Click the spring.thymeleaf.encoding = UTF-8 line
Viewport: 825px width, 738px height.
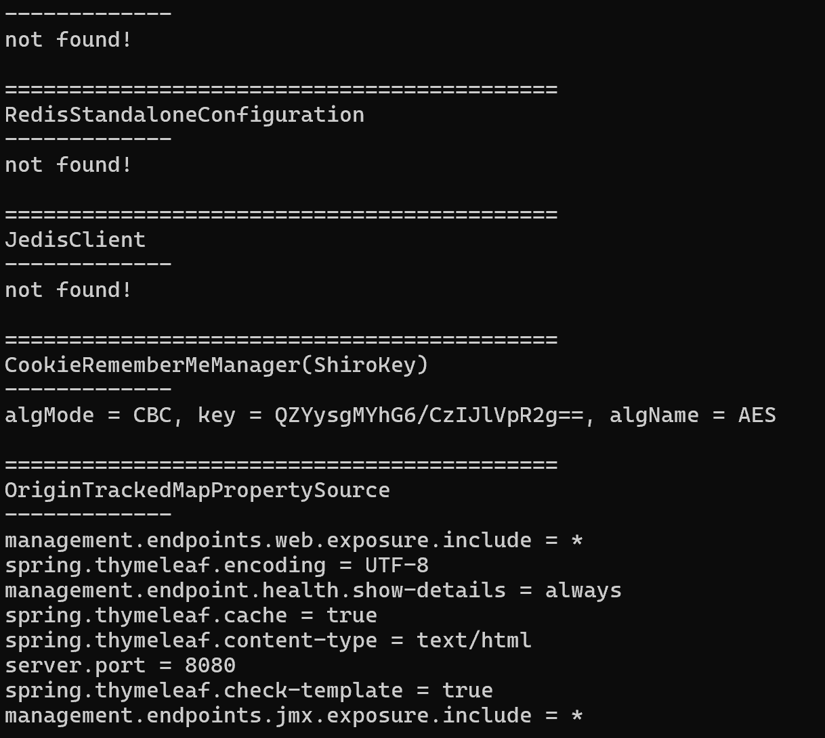pos(217,566)
